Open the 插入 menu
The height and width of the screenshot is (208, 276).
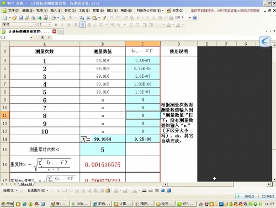[56, 10]
